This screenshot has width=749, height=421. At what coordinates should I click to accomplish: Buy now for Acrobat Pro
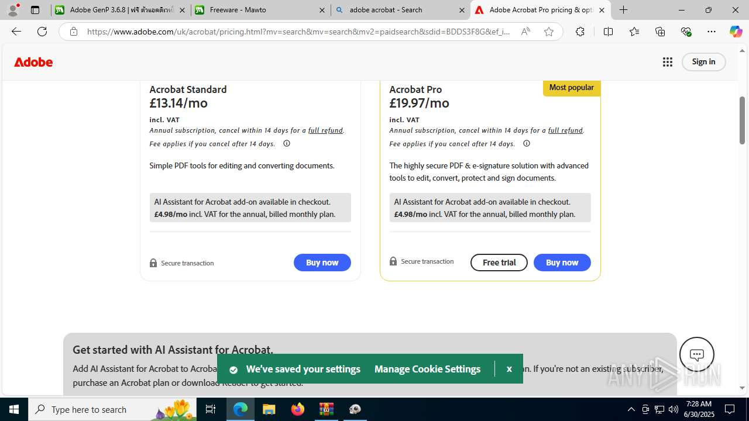[x=562, y=263]
